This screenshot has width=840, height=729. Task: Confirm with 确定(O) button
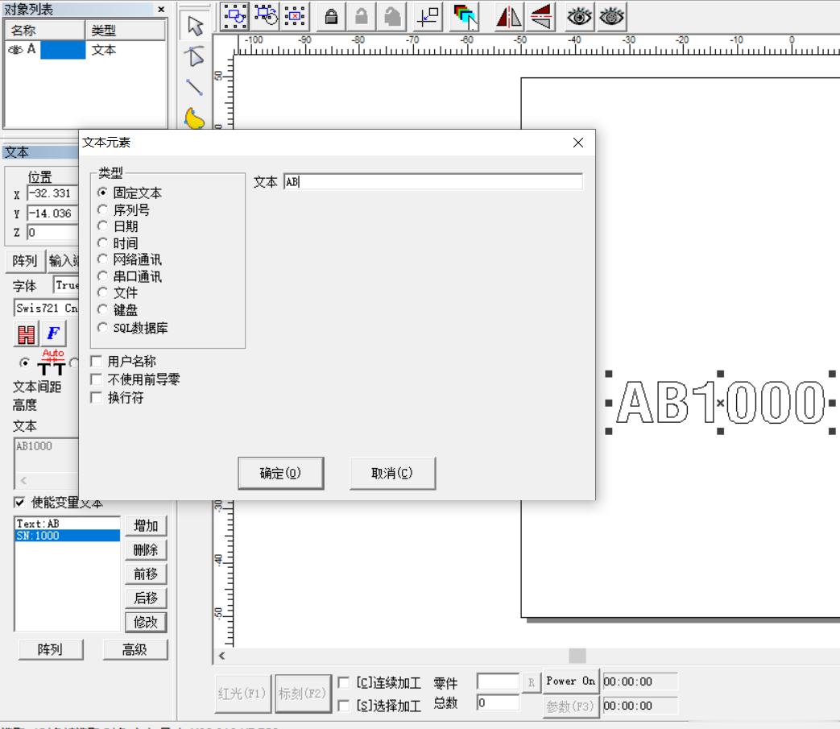coord(281,473)
